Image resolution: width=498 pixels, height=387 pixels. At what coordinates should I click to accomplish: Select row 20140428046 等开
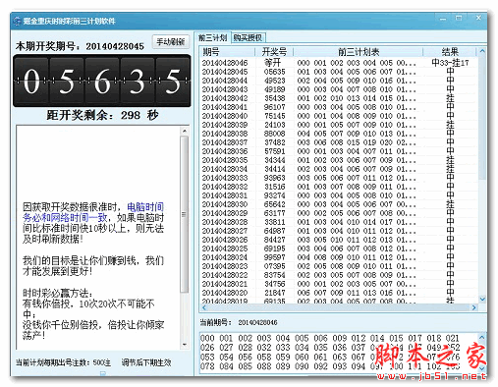(339, 63)
